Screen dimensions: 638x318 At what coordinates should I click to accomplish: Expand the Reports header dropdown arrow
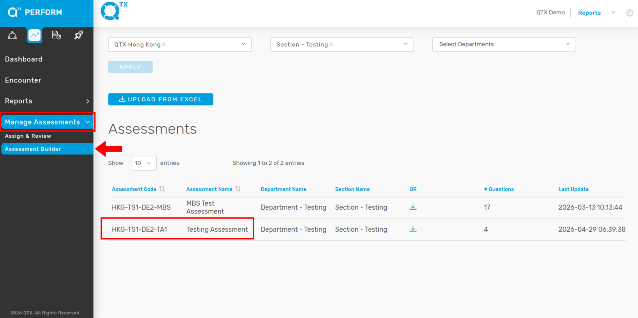tap(613, 13)
